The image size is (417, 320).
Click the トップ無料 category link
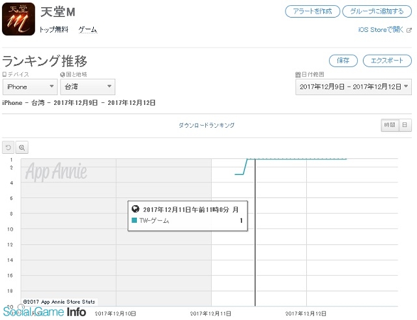pos(54,29)
